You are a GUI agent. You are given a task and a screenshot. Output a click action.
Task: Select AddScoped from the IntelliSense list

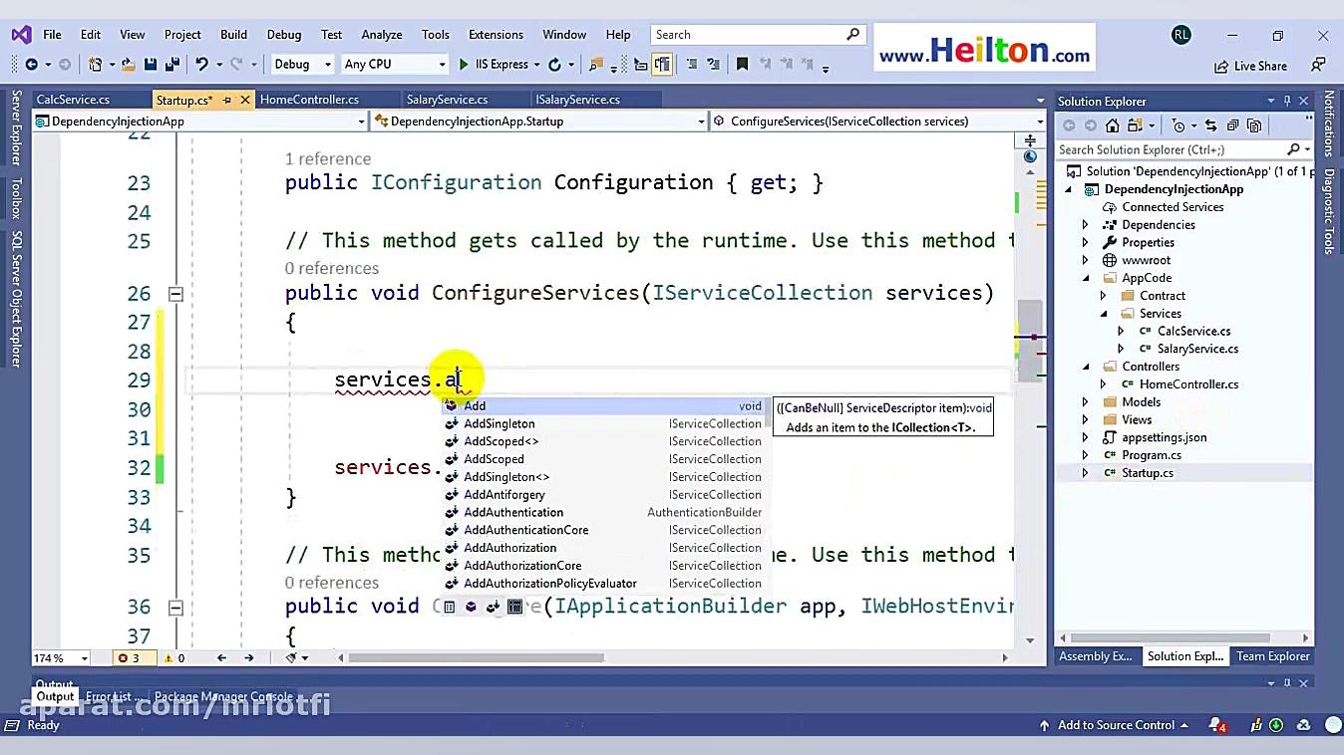495,458
